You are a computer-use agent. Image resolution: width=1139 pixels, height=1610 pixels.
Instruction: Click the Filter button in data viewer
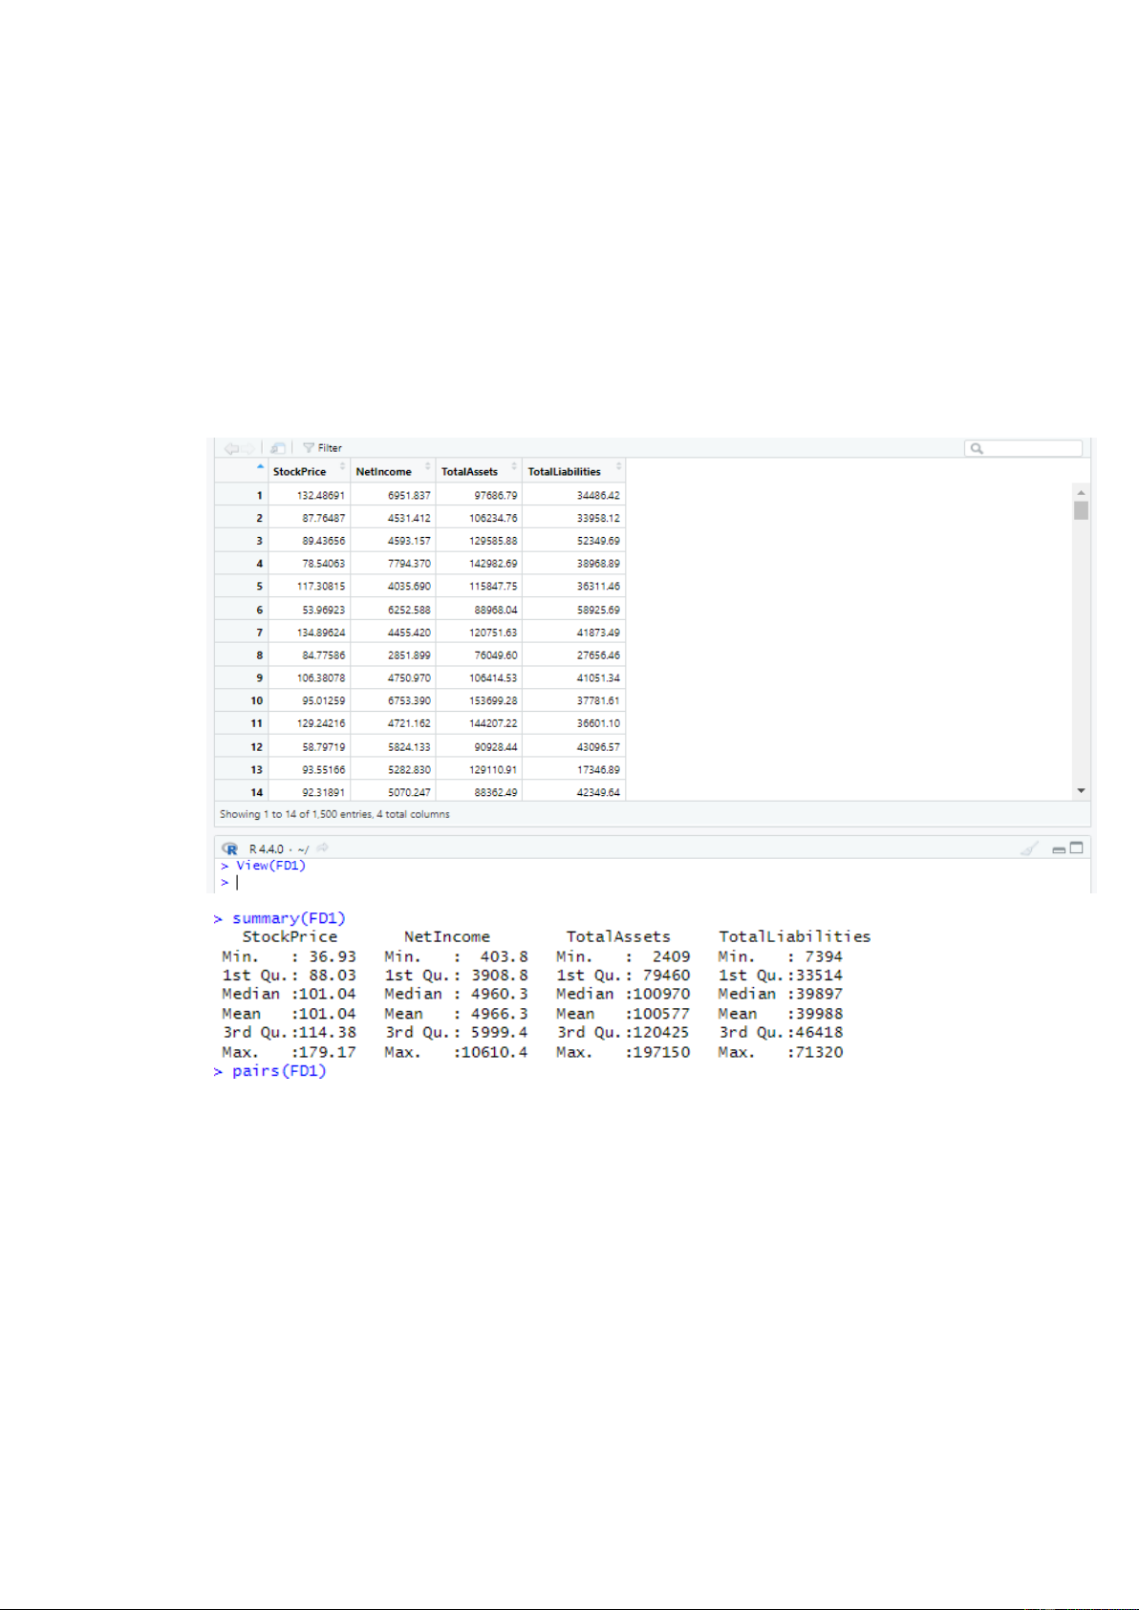(x=322, y=448)
